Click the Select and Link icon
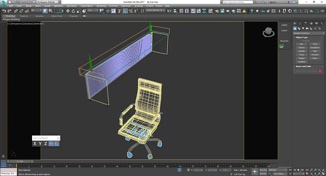The width and height of the screenshot is (326, 176). click(16, 11)
